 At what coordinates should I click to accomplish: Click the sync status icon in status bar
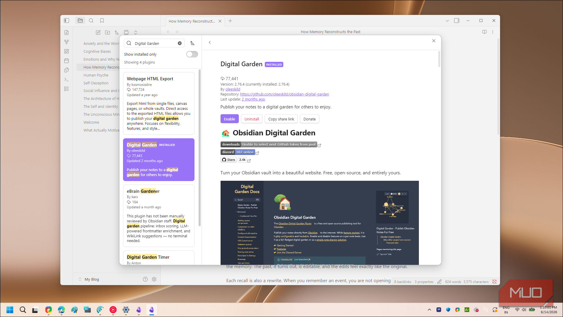pos(494,282)
